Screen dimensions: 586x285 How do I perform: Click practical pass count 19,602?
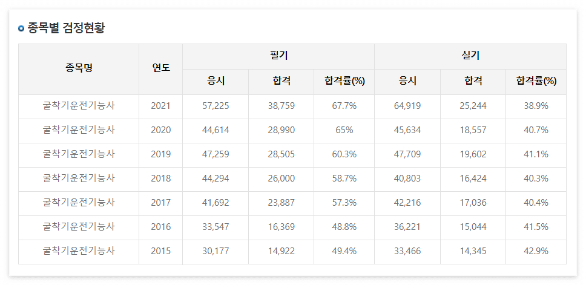[x=473, y=154]
